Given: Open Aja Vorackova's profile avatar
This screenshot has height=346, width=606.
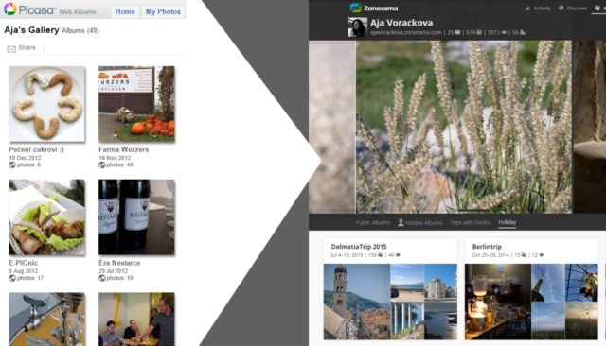Looking at the screenshot, I should (358, 27).
